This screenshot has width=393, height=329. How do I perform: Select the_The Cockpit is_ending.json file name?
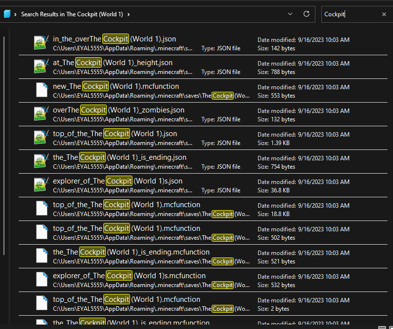(120, 157)
